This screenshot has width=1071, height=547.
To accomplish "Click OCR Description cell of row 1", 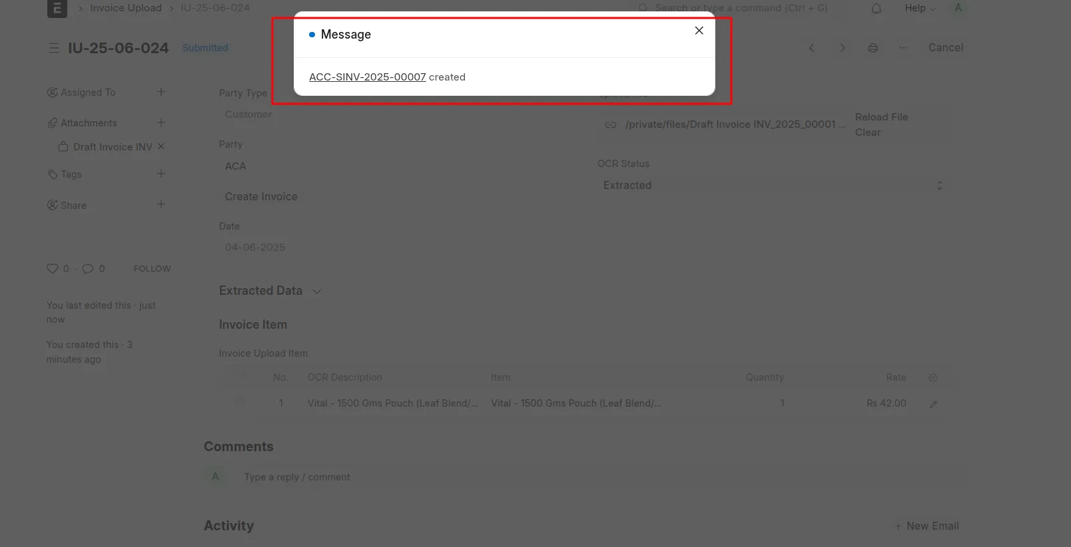I will click(393, 403).
